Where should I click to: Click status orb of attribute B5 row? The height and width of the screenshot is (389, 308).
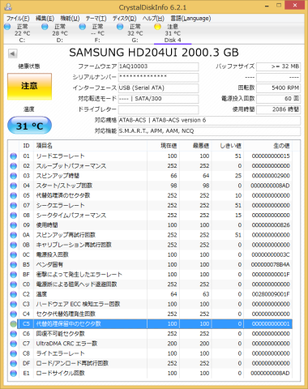pyautogui.click(x=13, y=265)
